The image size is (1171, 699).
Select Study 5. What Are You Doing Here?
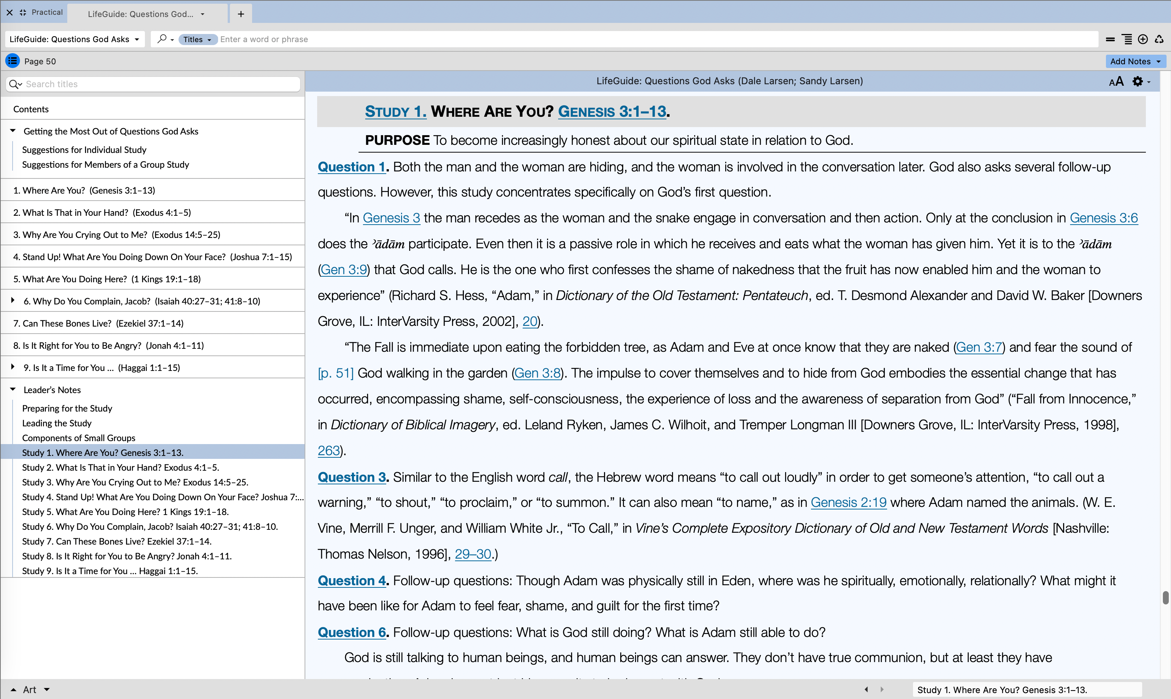(x=125, y=512)
